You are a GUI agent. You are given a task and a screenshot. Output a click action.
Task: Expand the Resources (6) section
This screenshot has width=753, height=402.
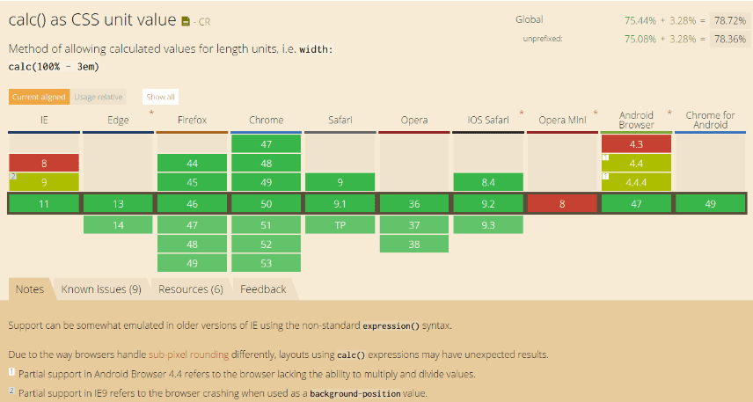click(190, 289)
